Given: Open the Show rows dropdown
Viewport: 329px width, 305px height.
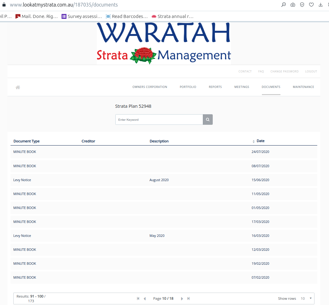Looking at the screenshot, I should pos(306,298).
